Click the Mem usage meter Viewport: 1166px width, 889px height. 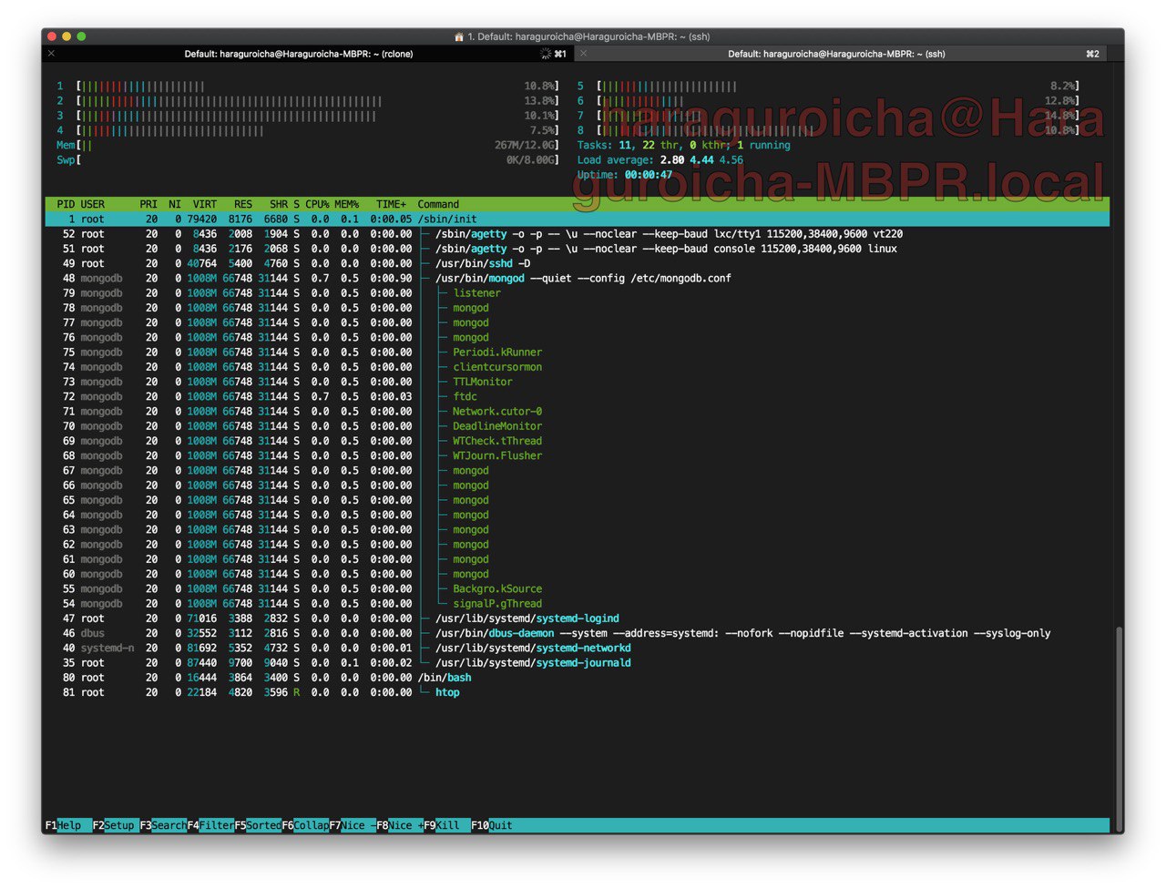(308, 145)
